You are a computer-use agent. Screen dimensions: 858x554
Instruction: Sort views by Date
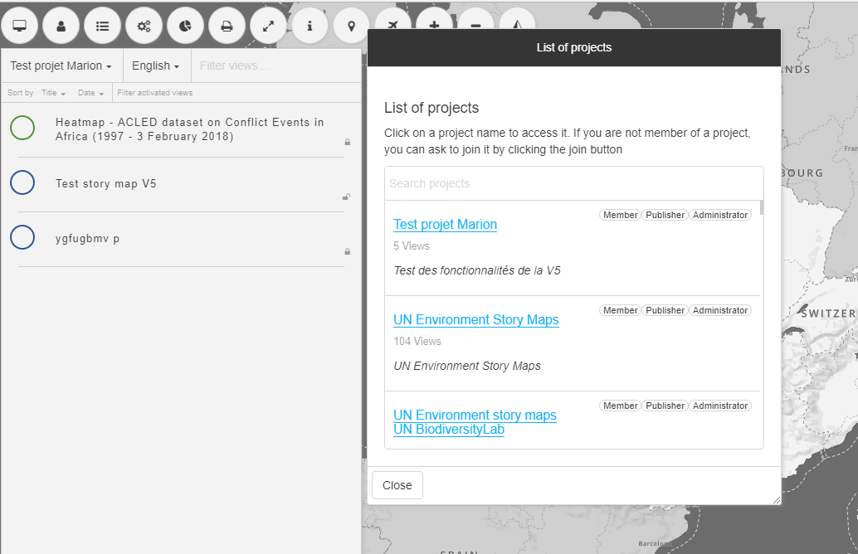(x=90, y=93)
